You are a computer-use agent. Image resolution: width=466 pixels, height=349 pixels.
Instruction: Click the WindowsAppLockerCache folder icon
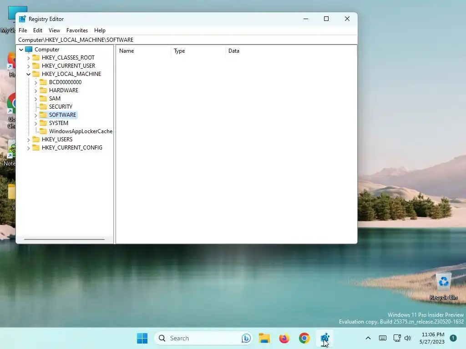[x=43, y=131]
